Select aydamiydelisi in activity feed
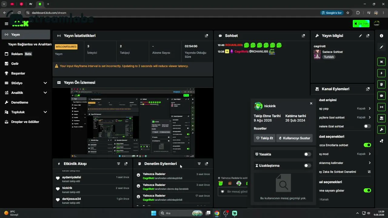Screen dimensions: 388x218 (x=72, y=177)
